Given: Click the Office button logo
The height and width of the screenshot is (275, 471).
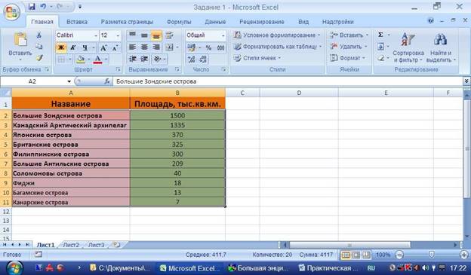Looking at the screenshot, I should (x=11, y=13).
